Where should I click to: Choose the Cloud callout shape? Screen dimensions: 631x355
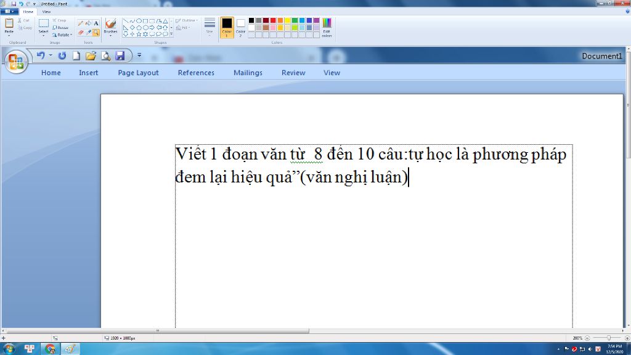click(165, 35)
